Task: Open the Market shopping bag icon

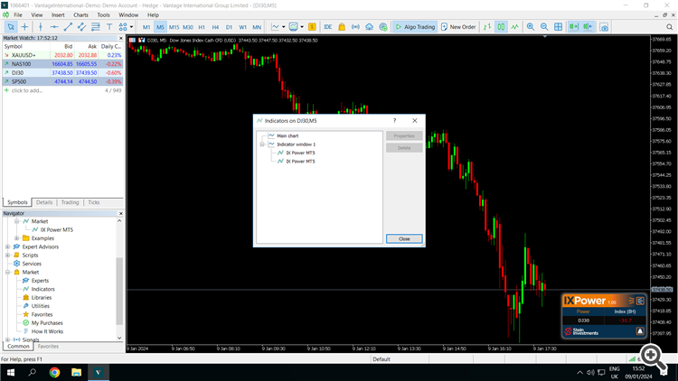Action: 342,27
